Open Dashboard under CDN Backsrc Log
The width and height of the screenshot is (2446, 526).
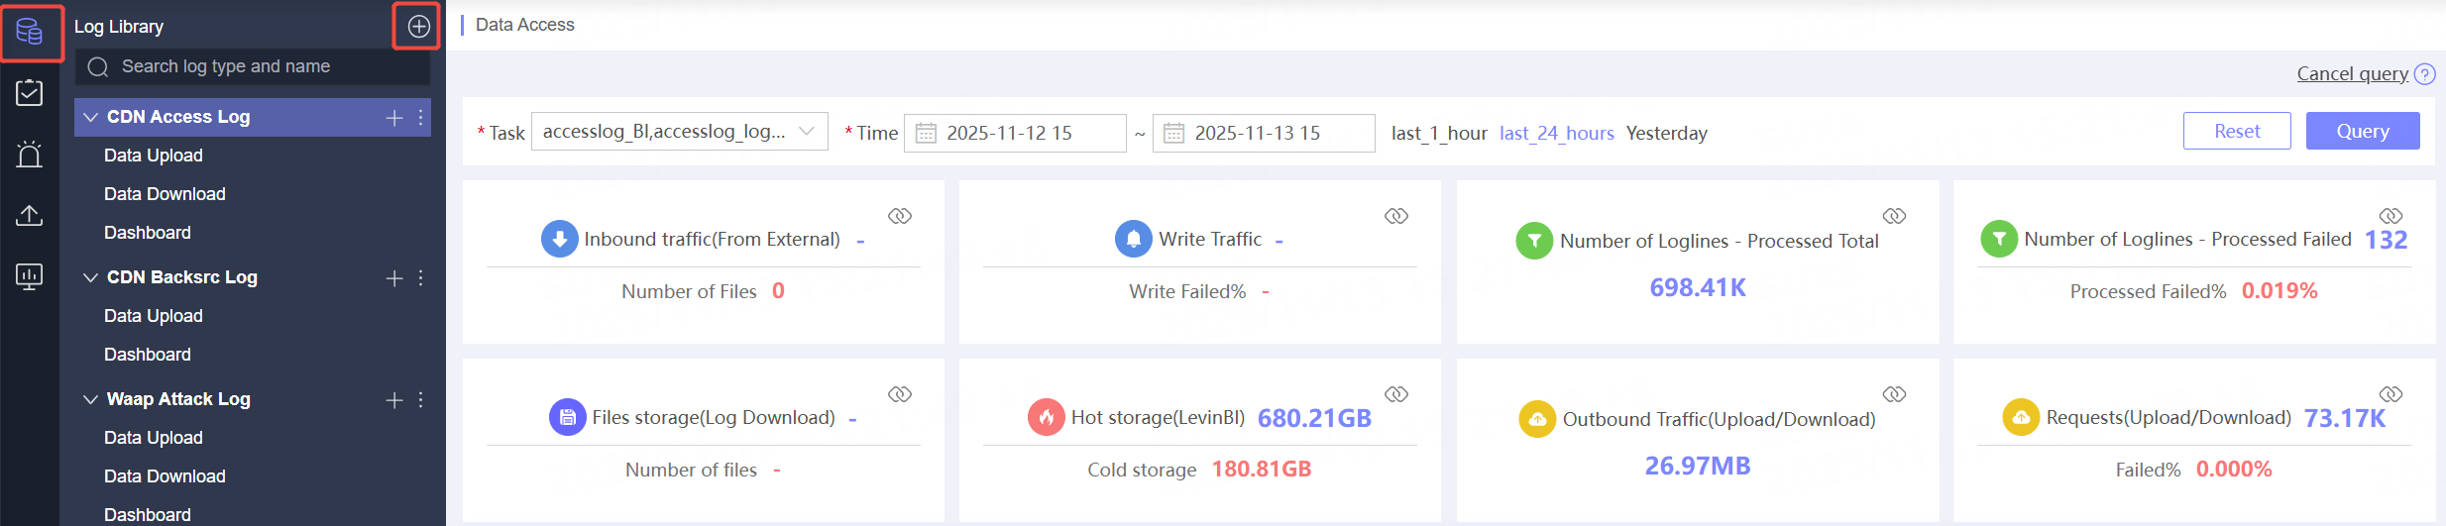(x=148, y=355)
